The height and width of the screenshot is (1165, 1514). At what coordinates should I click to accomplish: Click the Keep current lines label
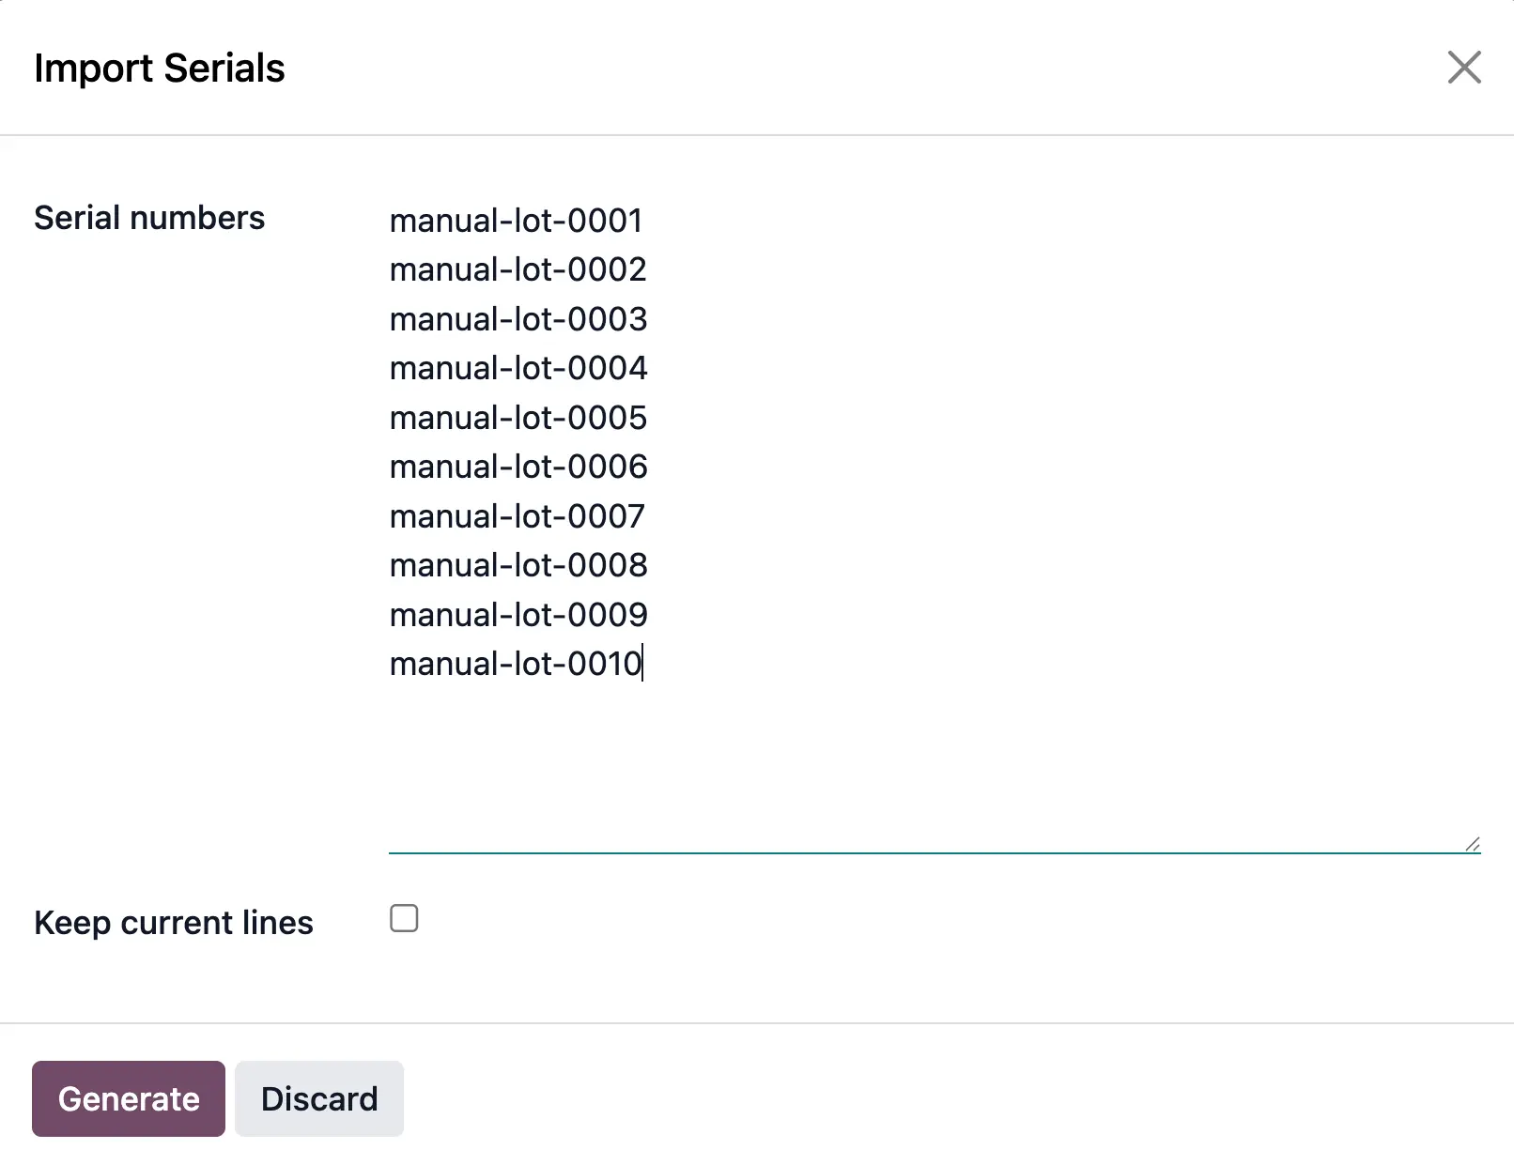point(174,923)
